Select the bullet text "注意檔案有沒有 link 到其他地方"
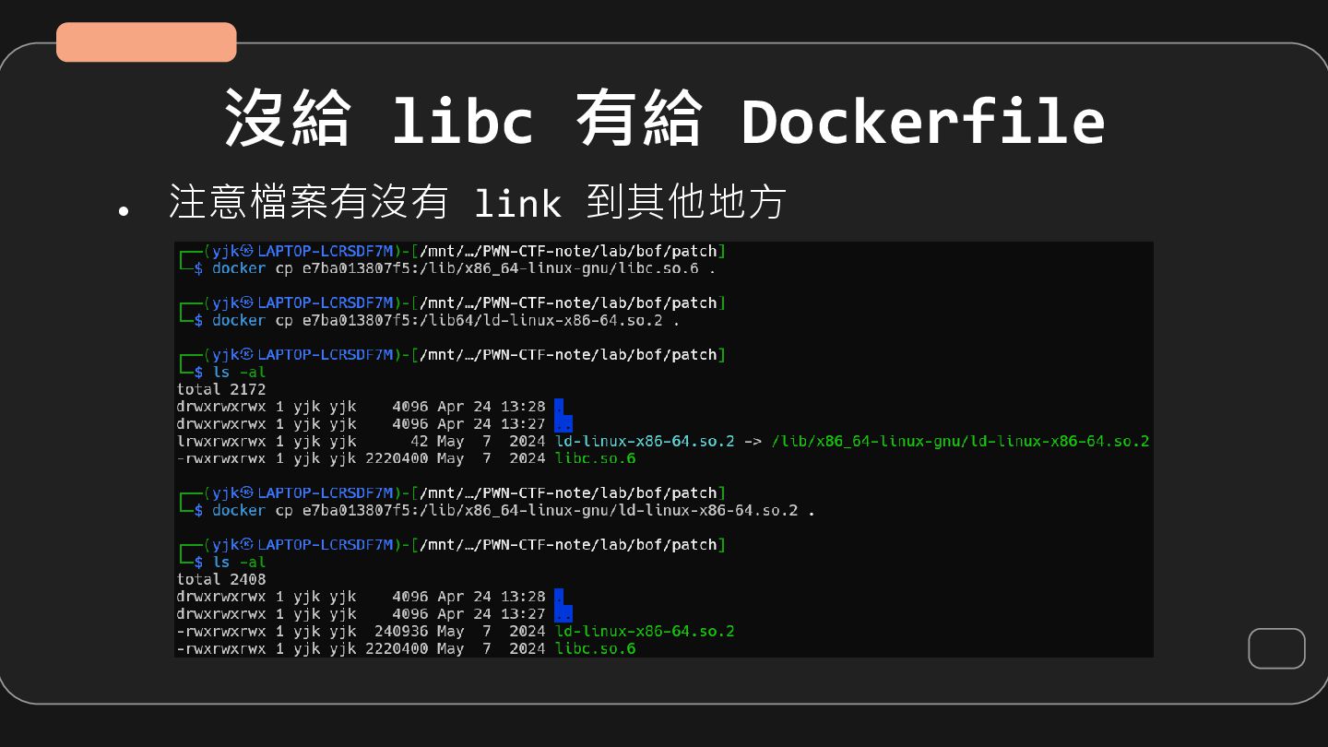 point(477,202)
